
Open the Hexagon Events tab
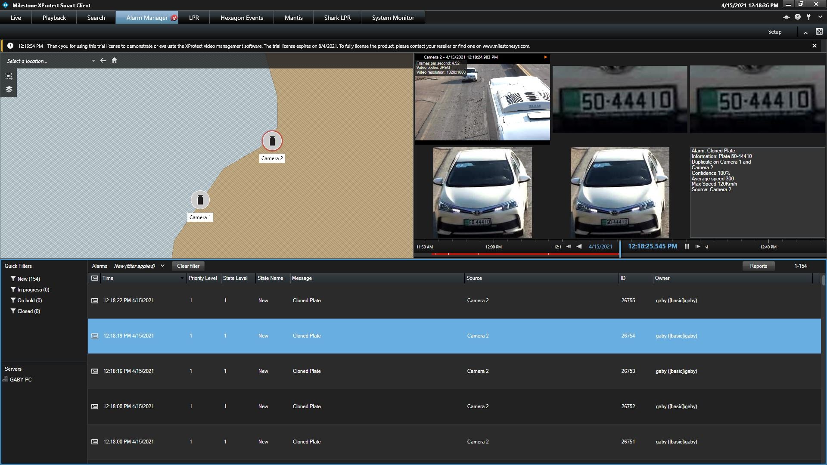click(242, 18)
